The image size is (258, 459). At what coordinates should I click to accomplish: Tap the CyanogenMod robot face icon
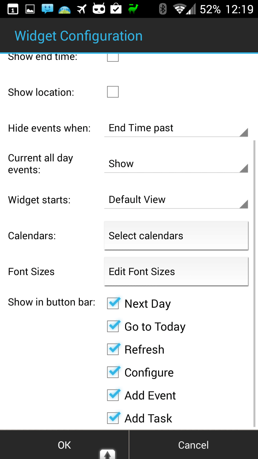point(99,9)
